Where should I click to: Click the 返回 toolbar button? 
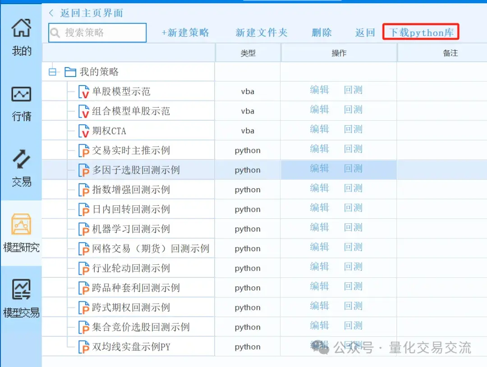[x=365, y=32]
